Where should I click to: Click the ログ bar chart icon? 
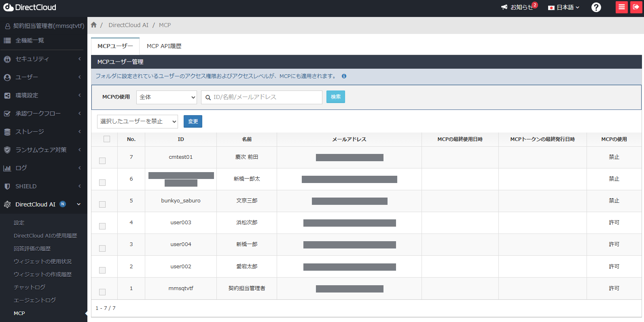pos(7,168)
